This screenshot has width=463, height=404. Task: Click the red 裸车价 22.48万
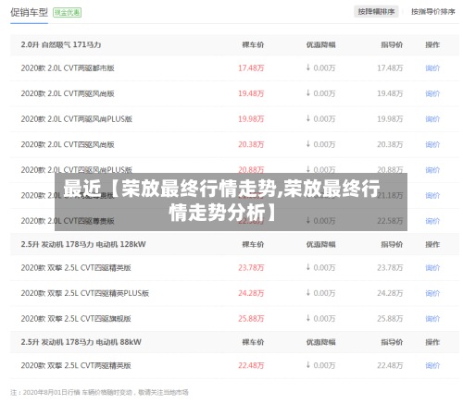click(251, 366)
